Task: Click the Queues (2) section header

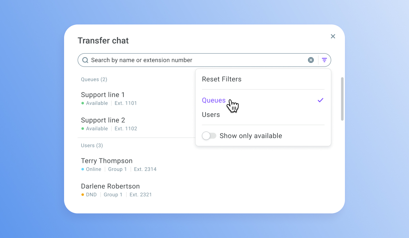Action: click(x=94, y=80)
